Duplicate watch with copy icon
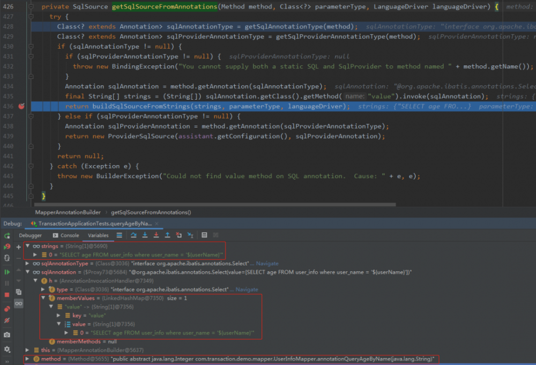 click(x=18, y=292)
